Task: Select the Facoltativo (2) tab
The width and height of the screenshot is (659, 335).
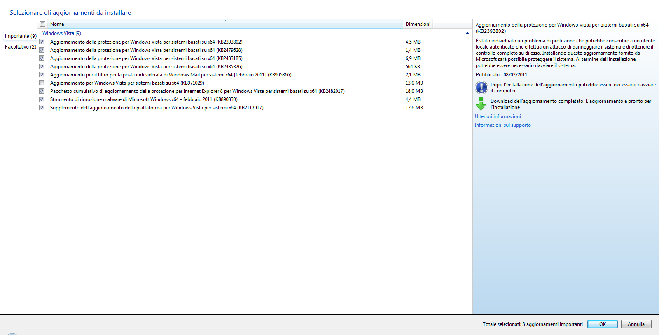Action: point(21,47)
